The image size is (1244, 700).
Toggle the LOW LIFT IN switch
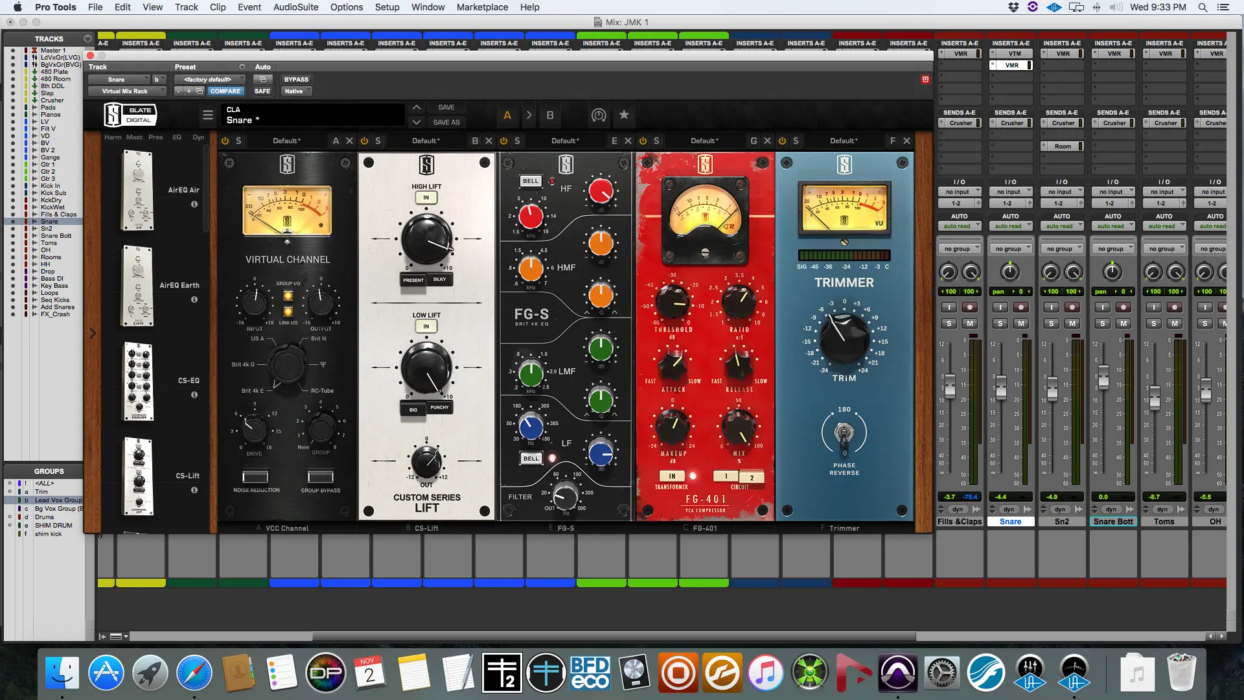[426, 326]
